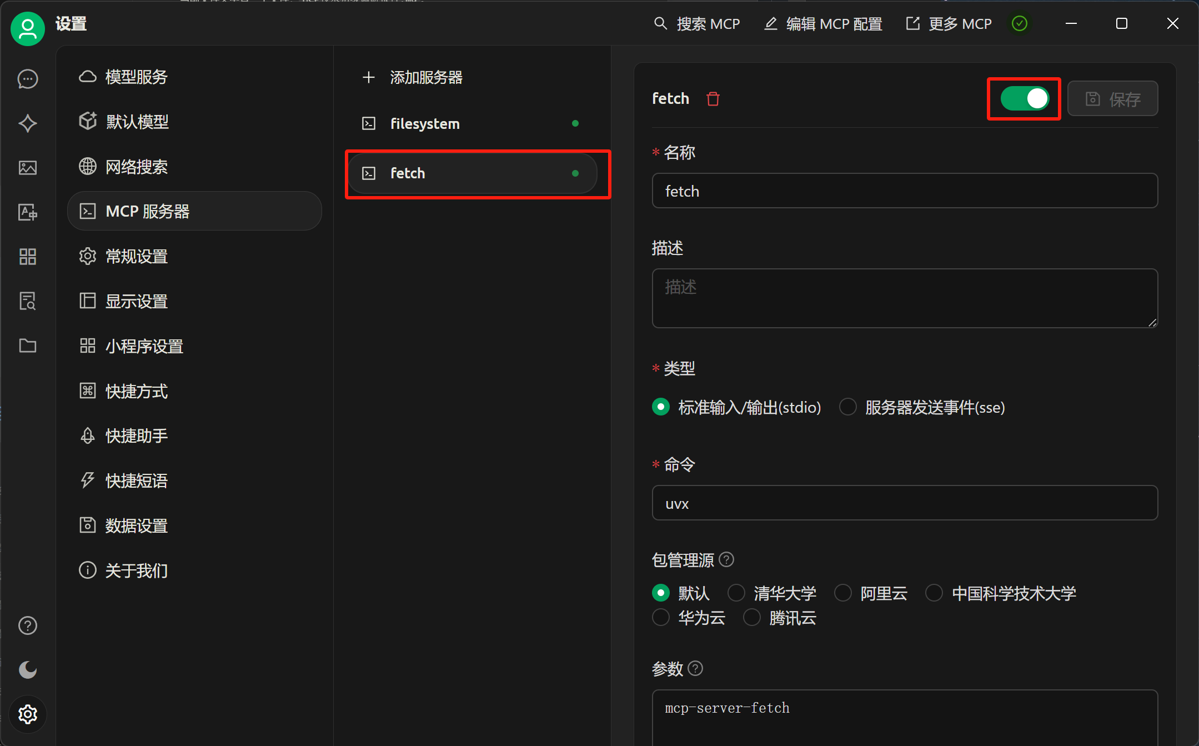Open 编辑 MCP 配置 in title bar
Image resolution: width=1199 pixels, height=746 pixels.
(x=824, y=24)
